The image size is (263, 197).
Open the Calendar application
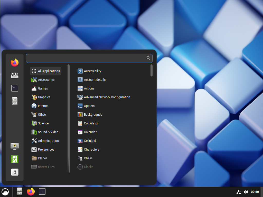click(90, 132)
